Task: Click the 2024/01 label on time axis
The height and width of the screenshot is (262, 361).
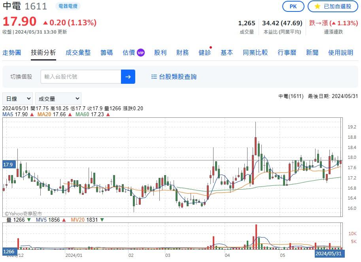Action: [74, 255]
